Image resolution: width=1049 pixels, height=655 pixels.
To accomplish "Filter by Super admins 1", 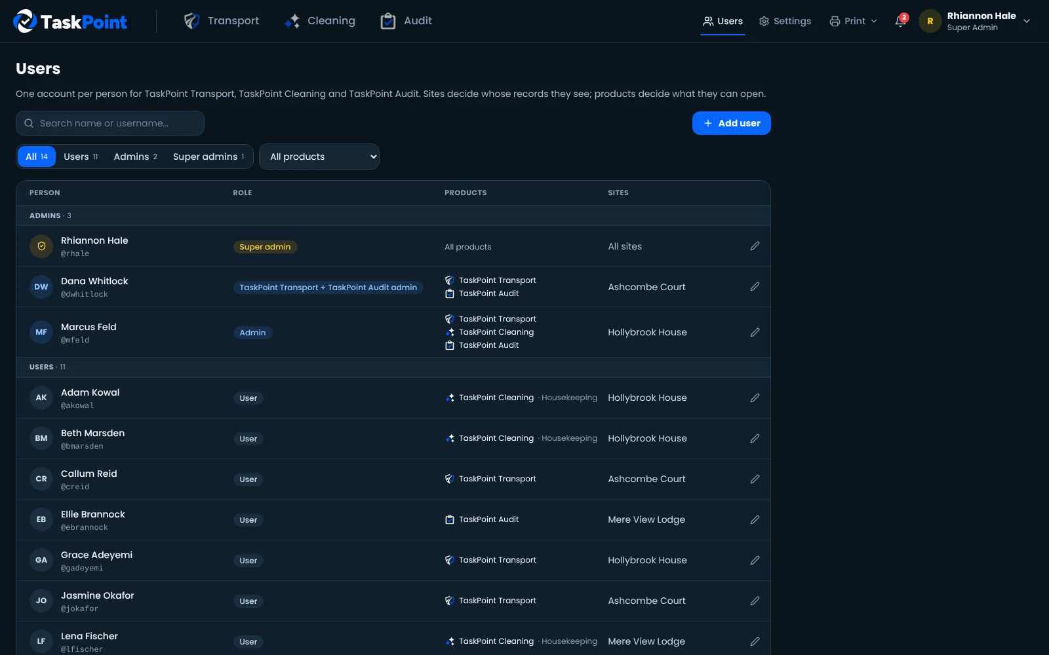I will (208, 157).
